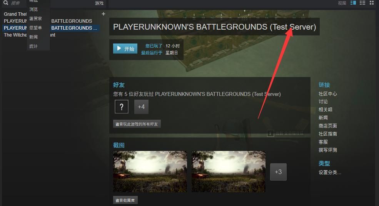Screen dimensions: 379x206
Task: Open the 相关组 link
Action: pyautogui.click(x=326, y=109)
